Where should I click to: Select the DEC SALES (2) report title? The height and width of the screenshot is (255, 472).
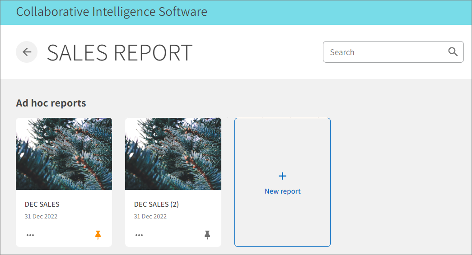pyautogui.click(x=156, y=204)
